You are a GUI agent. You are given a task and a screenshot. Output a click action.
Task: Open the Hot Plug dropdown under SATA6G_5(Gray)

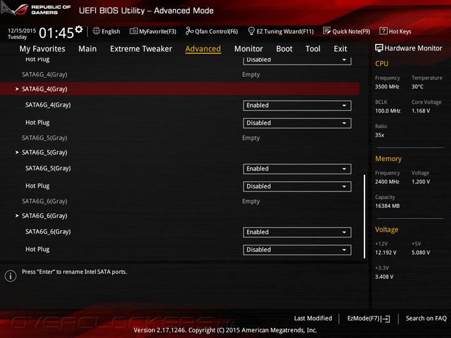297,187
